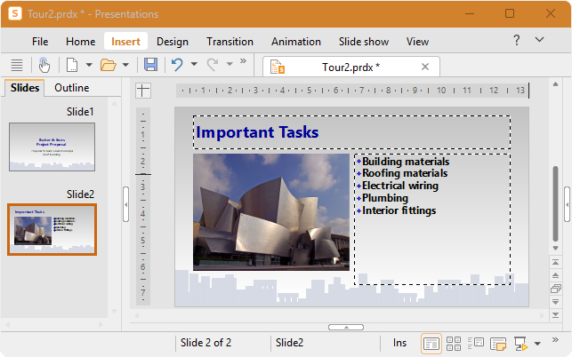Select the Slide1 thumbnail
This screenshot has height=357, width=572.
tap(52, 147)
